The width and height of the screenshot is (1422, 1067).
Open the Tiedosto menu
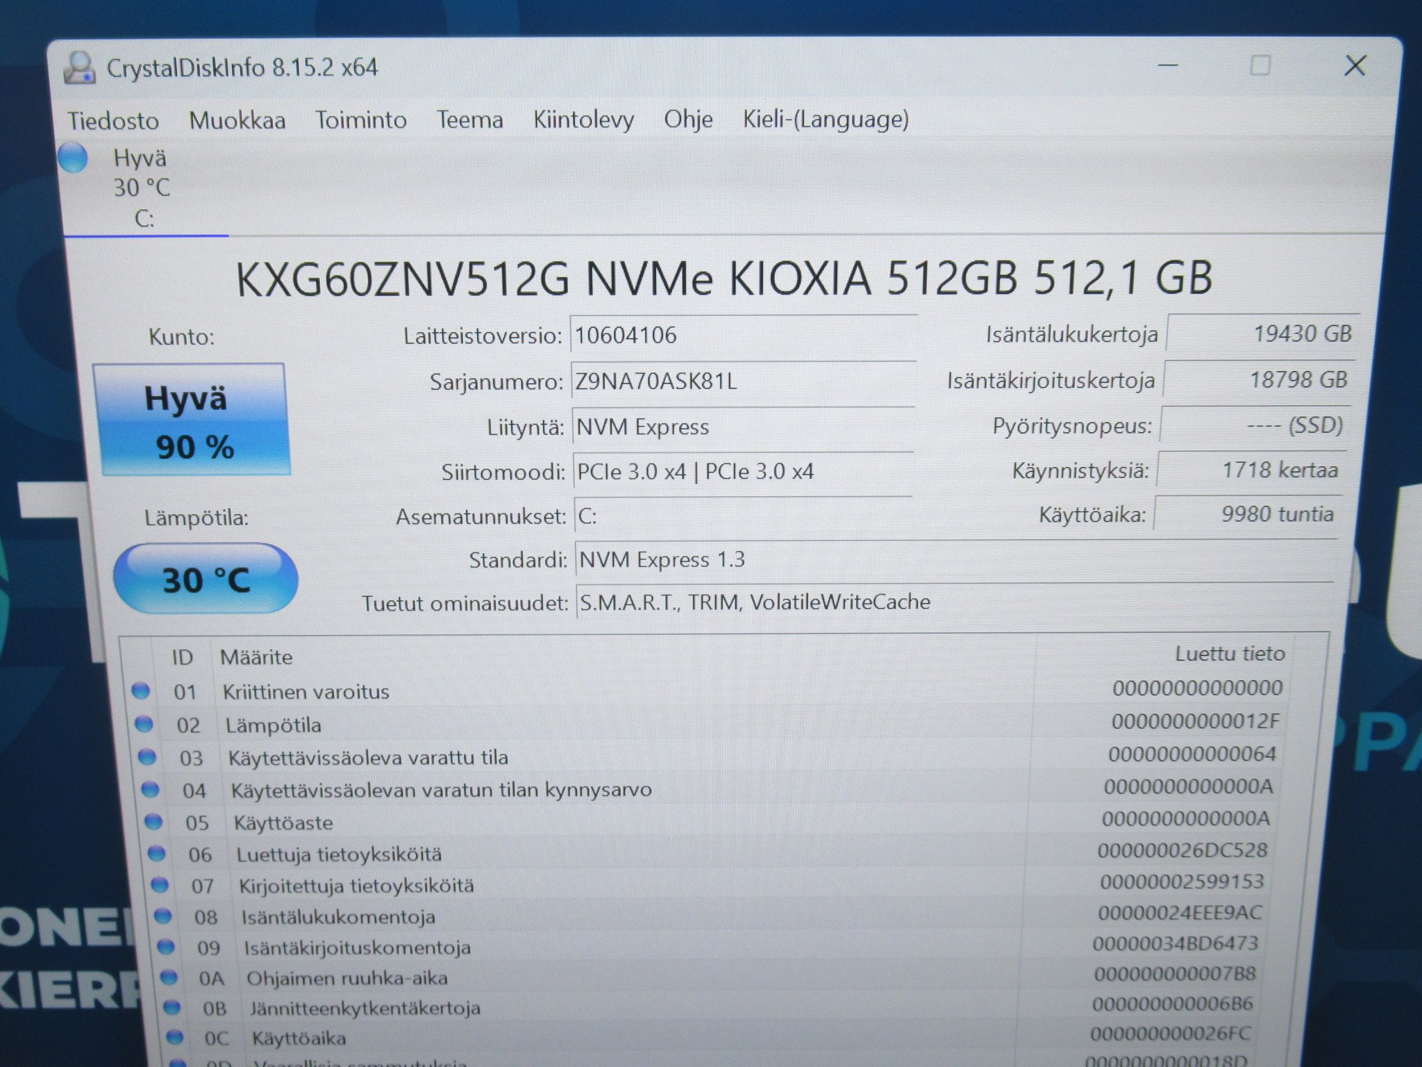pos(113,121)
